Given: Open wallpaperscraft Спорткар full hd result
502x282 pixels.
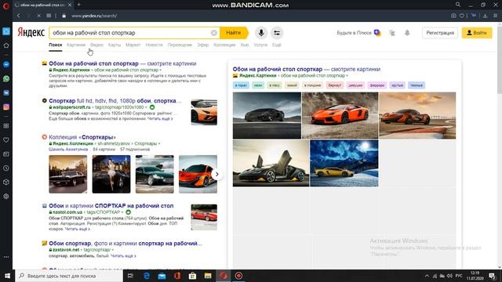Looking at the screenshot, I should [115, 101].
